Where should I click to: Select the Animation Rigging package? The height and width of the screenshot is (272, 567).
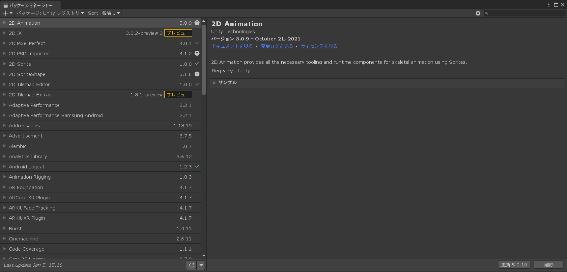pyautogui.click(x=100, y=177)
